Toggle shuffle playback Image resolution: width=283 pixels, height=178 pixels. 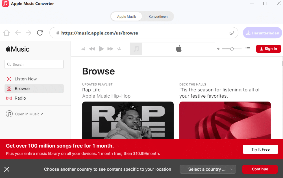83,49
